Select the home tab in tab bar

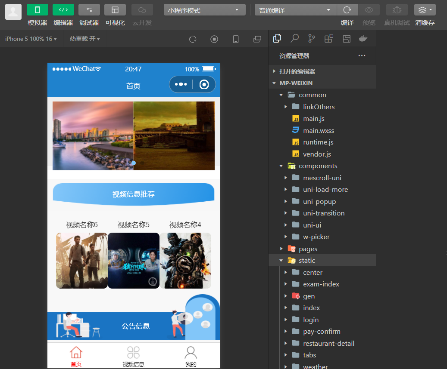76,357
